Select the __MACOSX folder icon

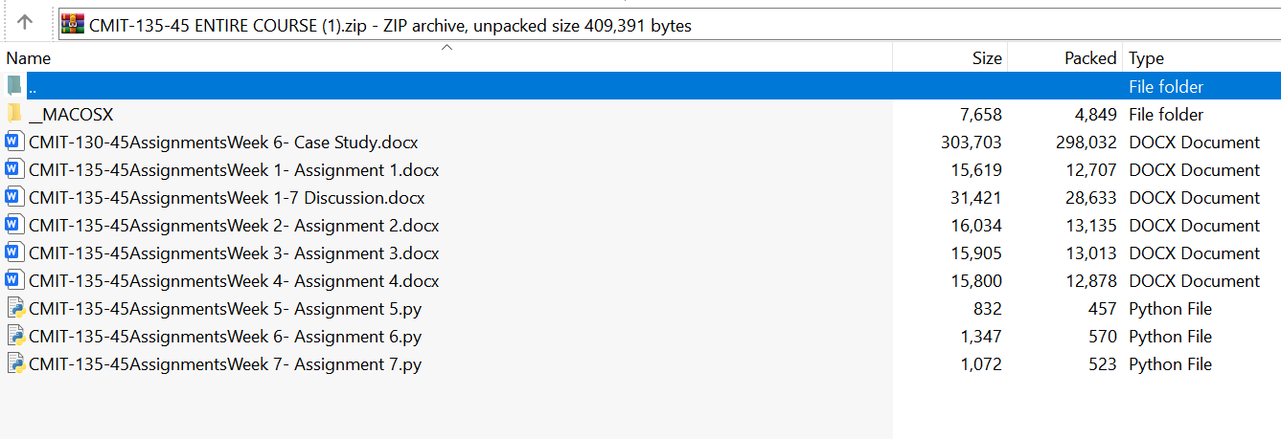(x=14, y=114)
